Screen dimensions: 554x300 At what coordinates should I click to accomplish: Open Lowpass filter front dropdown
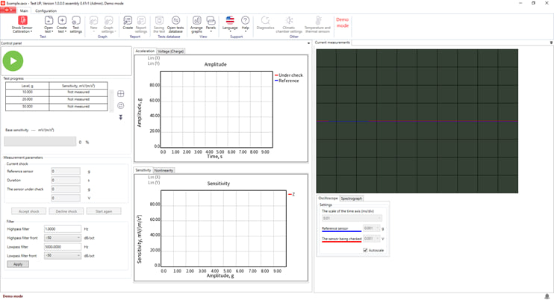coord(63,255)
